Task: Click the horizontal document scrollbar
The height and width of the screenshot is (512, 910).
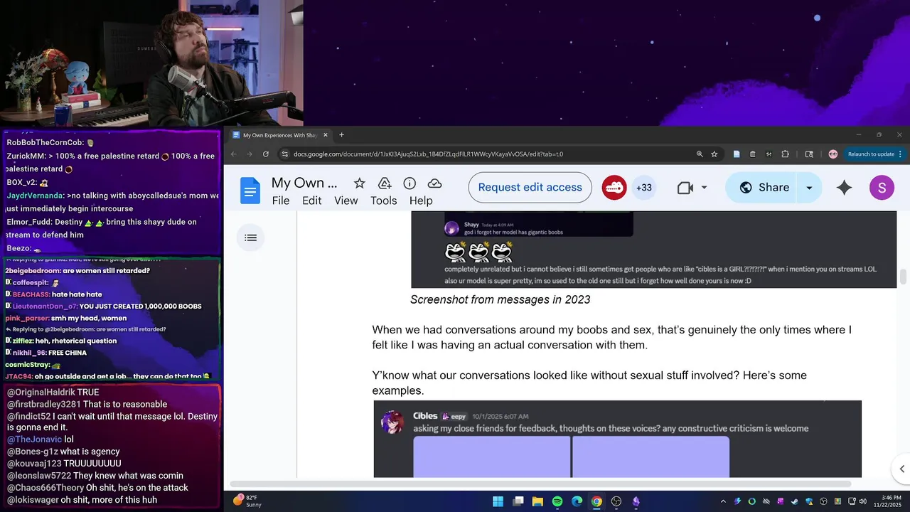Action: (x=541, y=484)
